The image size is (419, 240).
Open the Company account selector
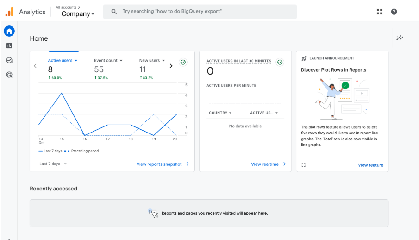tap(78, 14)
